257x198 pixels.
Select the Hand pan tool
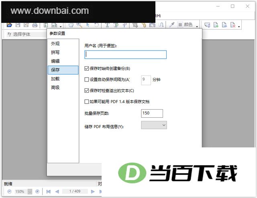coord(71,25)
